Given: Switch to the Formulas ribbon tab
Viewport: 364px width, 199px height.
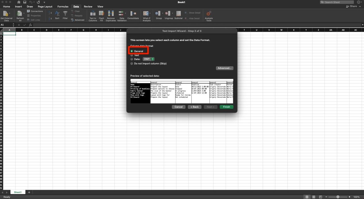Looking at the screenshot, I should click(63, 7).
